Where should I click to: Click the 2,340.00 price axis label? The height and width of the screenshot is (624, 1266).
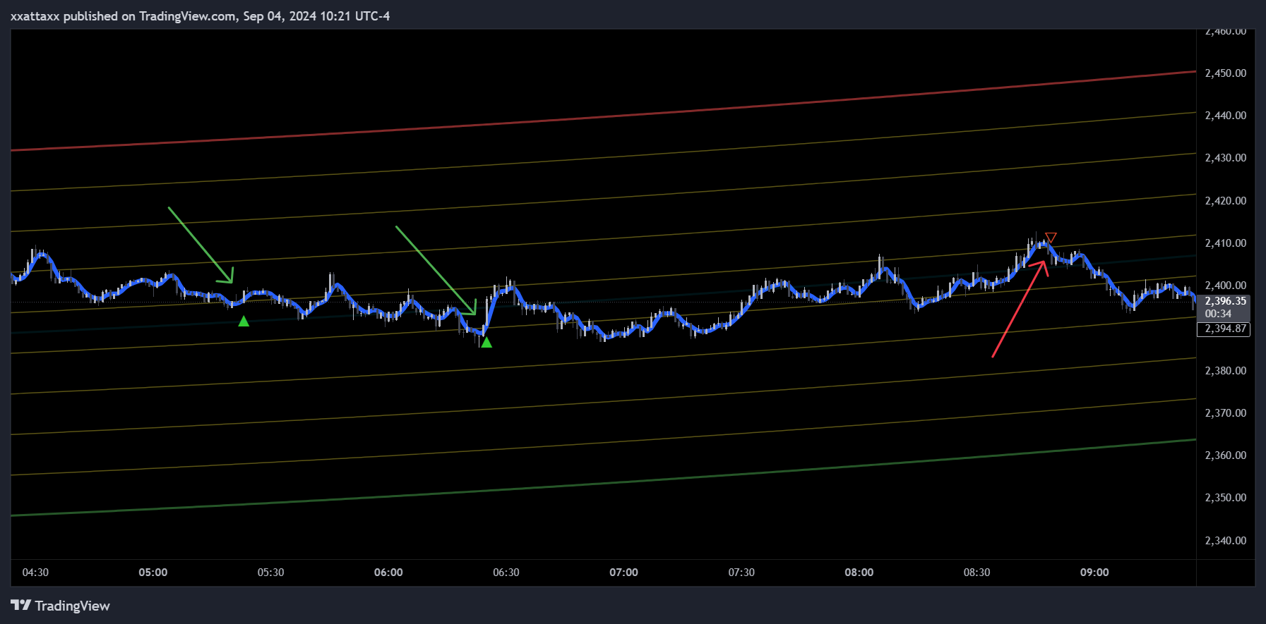click(1226, 541)
